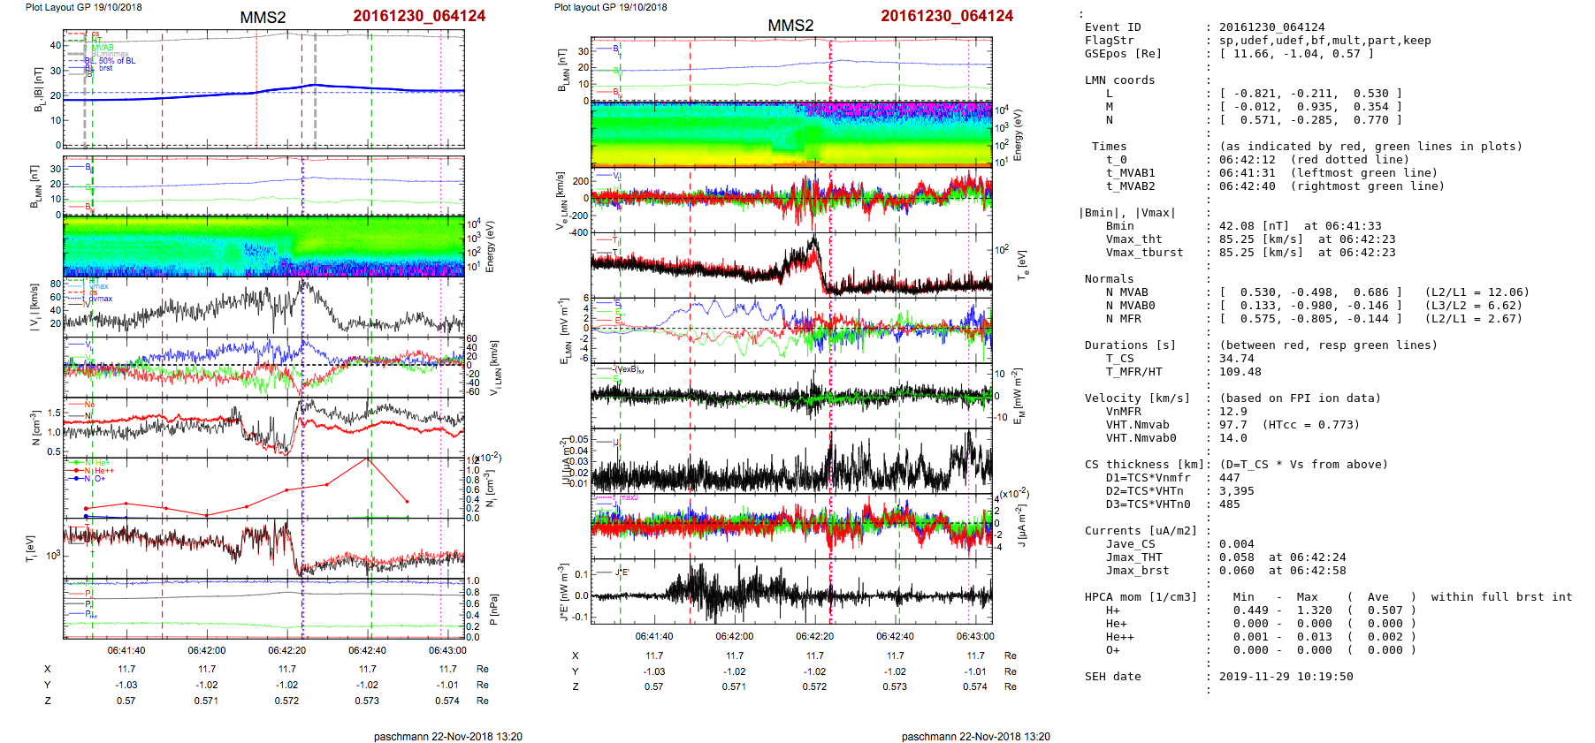Select the LMN coords heading
Screen dimensions: 1595x743
(x=1119, y=80)
